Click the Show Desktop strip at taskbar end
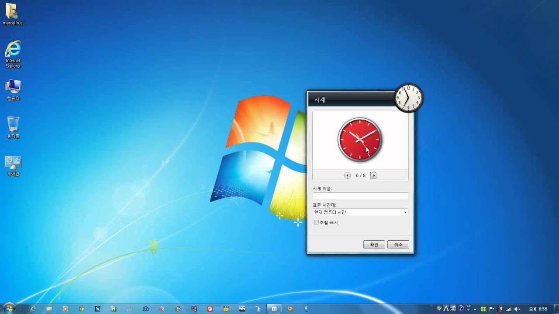 coord(556,309)
